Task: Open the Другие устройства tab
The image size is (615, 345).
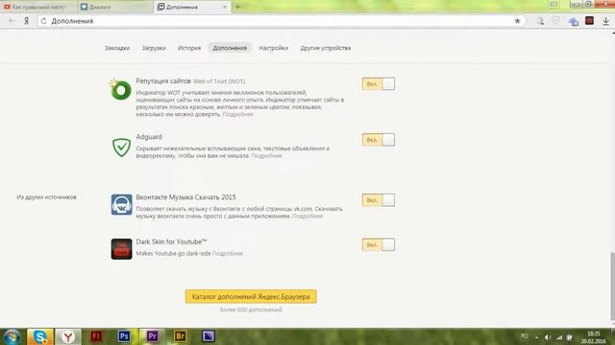Action: [326, 48]
